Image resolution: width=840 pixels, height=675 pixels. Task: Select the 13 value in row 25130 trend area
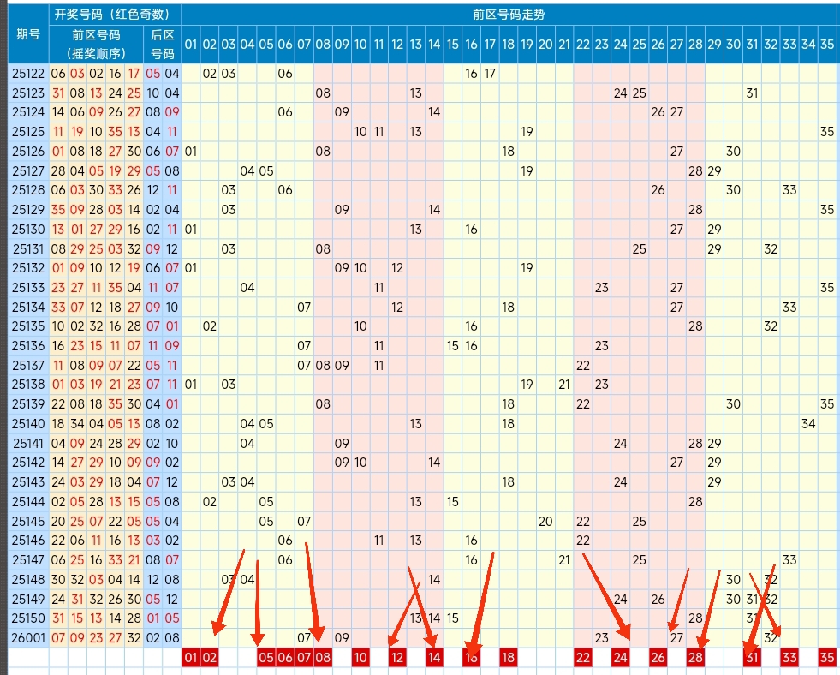click(x=414, y=230)
